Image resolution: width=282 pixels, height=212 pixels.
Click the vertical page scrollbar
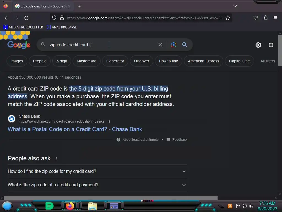click(x=280, y=51)
